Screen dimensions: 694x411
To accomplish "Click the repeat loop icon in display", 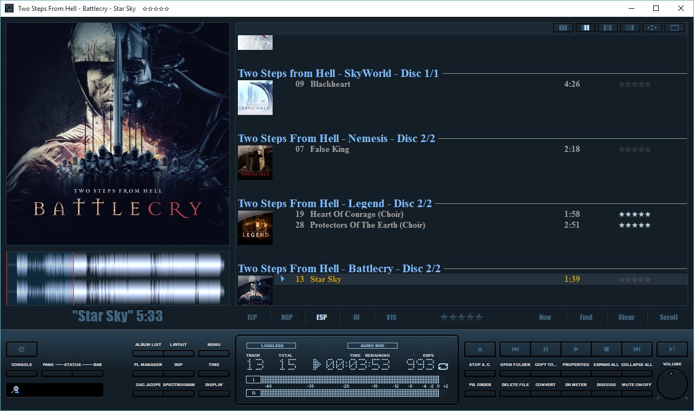I will point(443,366).
